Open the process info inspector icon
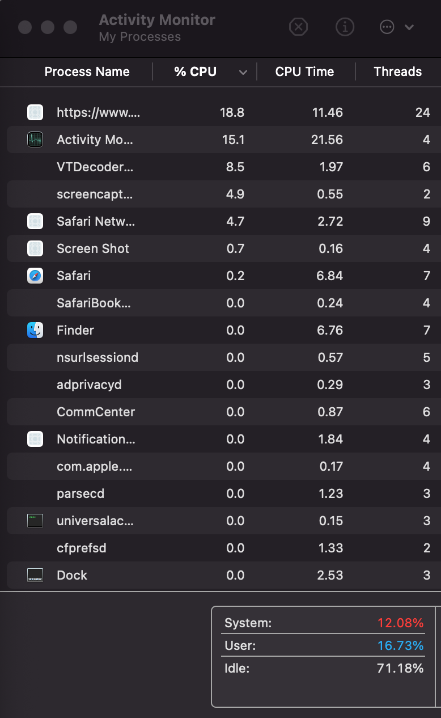The image size is (441, 718). pyautogui.click(x=345, y=27)
